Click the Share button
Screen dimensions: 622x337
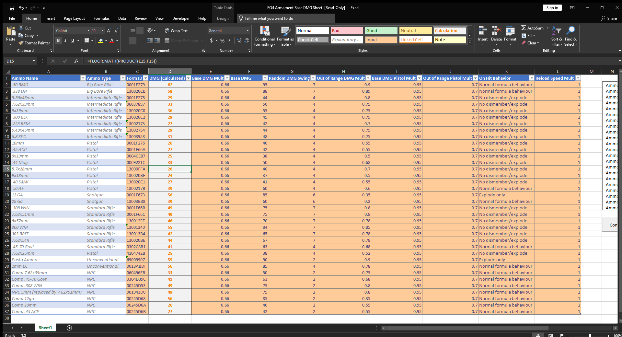click(x=609, y=18)
